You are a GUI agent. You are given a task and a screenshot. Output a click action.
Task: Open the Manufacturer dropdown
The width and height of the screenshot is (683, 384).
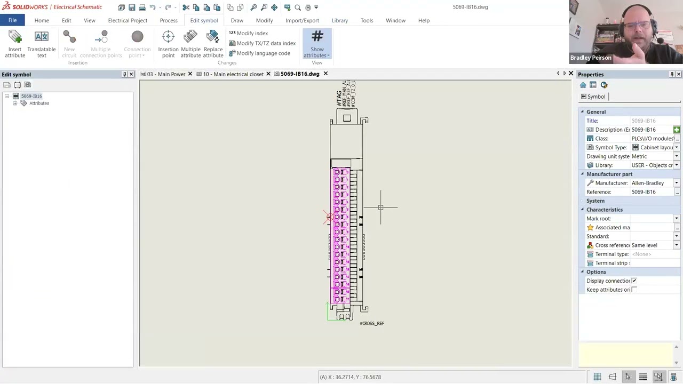[x=676, y=183]
